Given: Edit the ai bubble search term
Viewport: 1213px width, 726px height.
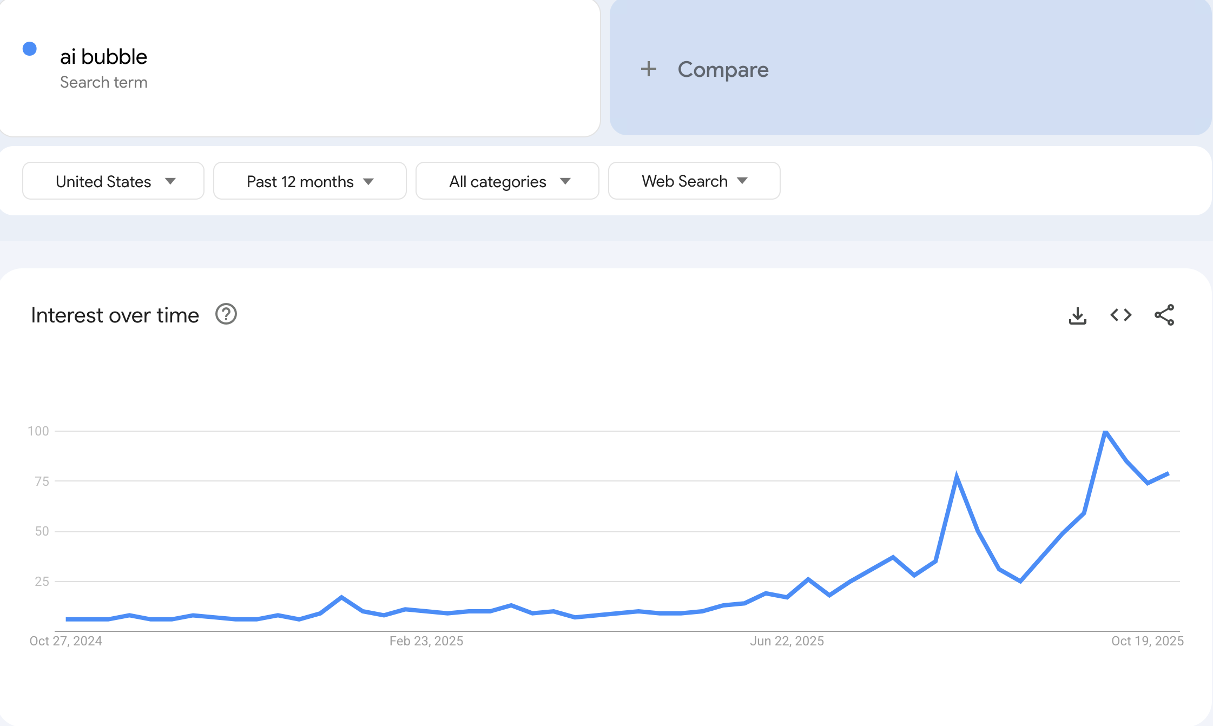Looking at the screenshot, I should [x=103, y=57].
